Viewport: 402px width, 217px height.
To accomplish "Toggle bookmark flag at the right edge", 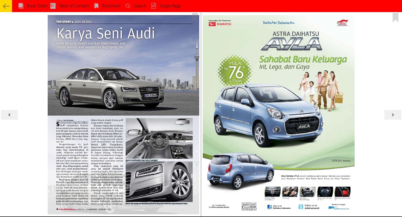I will 395,18.
